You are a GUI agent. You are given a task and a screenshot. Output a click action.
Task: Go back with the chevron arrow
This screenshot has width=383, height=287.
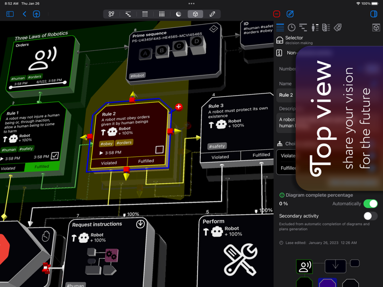pos(25,14)
